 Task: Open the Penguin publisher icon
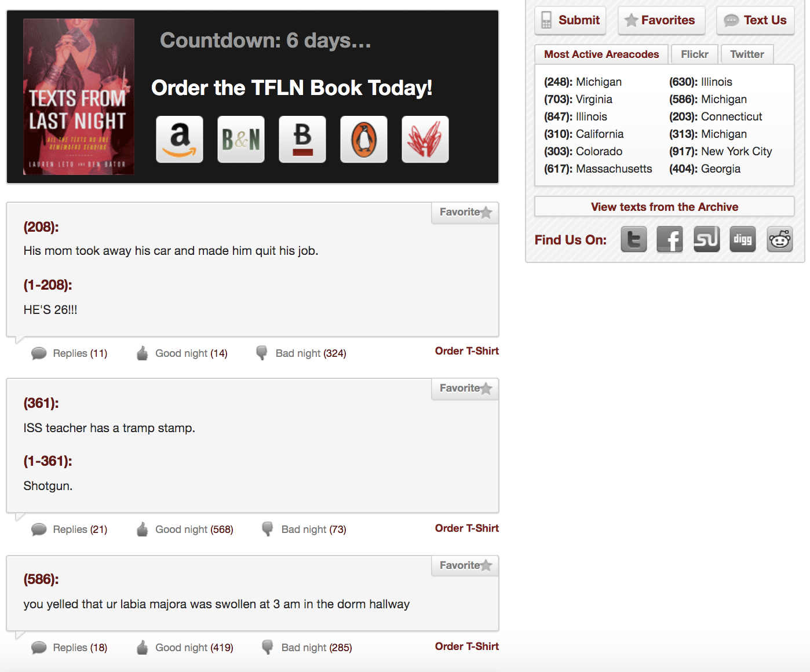click(x=364, y=140)
